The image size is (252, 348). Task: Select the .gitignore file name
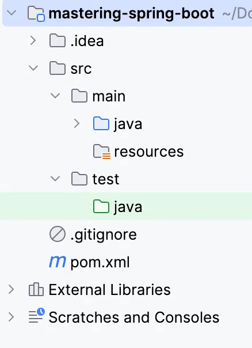tap(104, 235)
